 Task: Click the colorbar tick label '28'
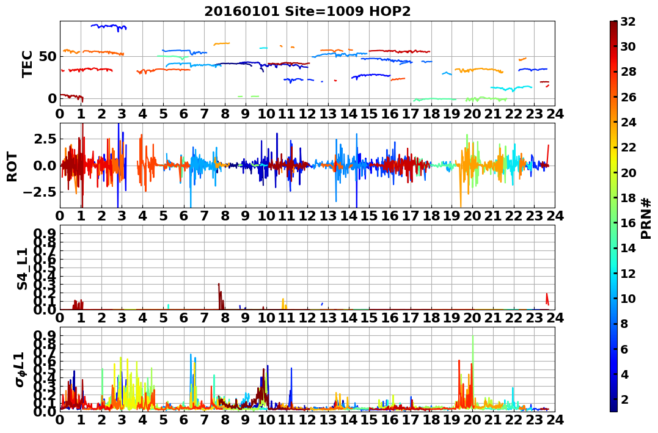(628, 71)
